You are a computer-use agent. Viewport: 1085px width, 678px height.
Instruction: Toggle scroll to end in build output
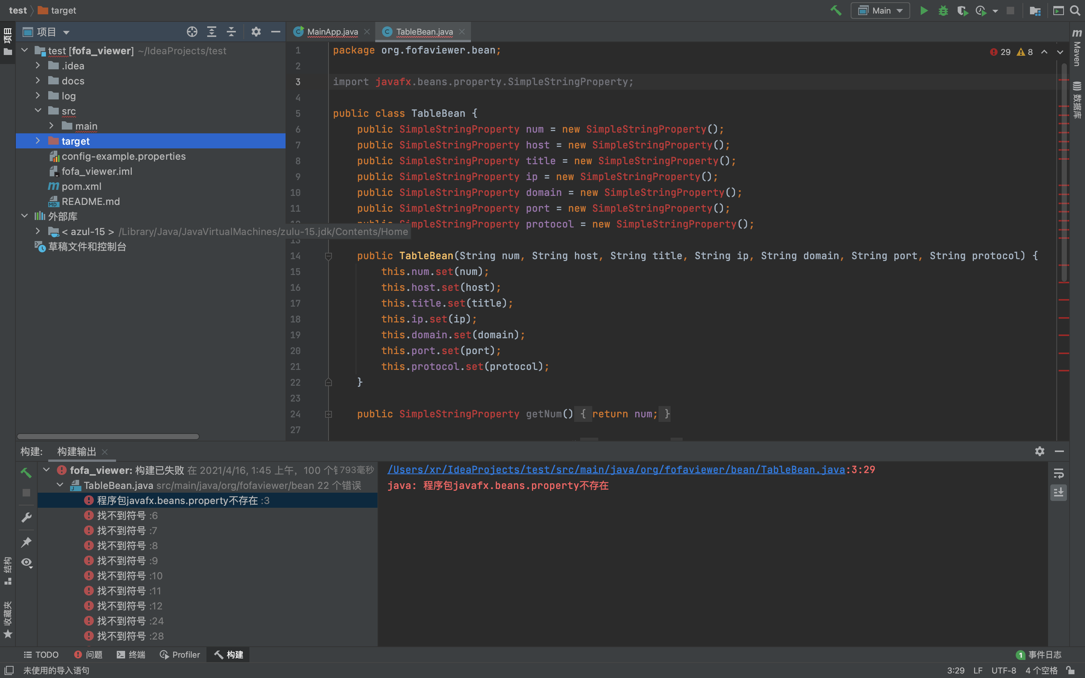(1059, 492)
